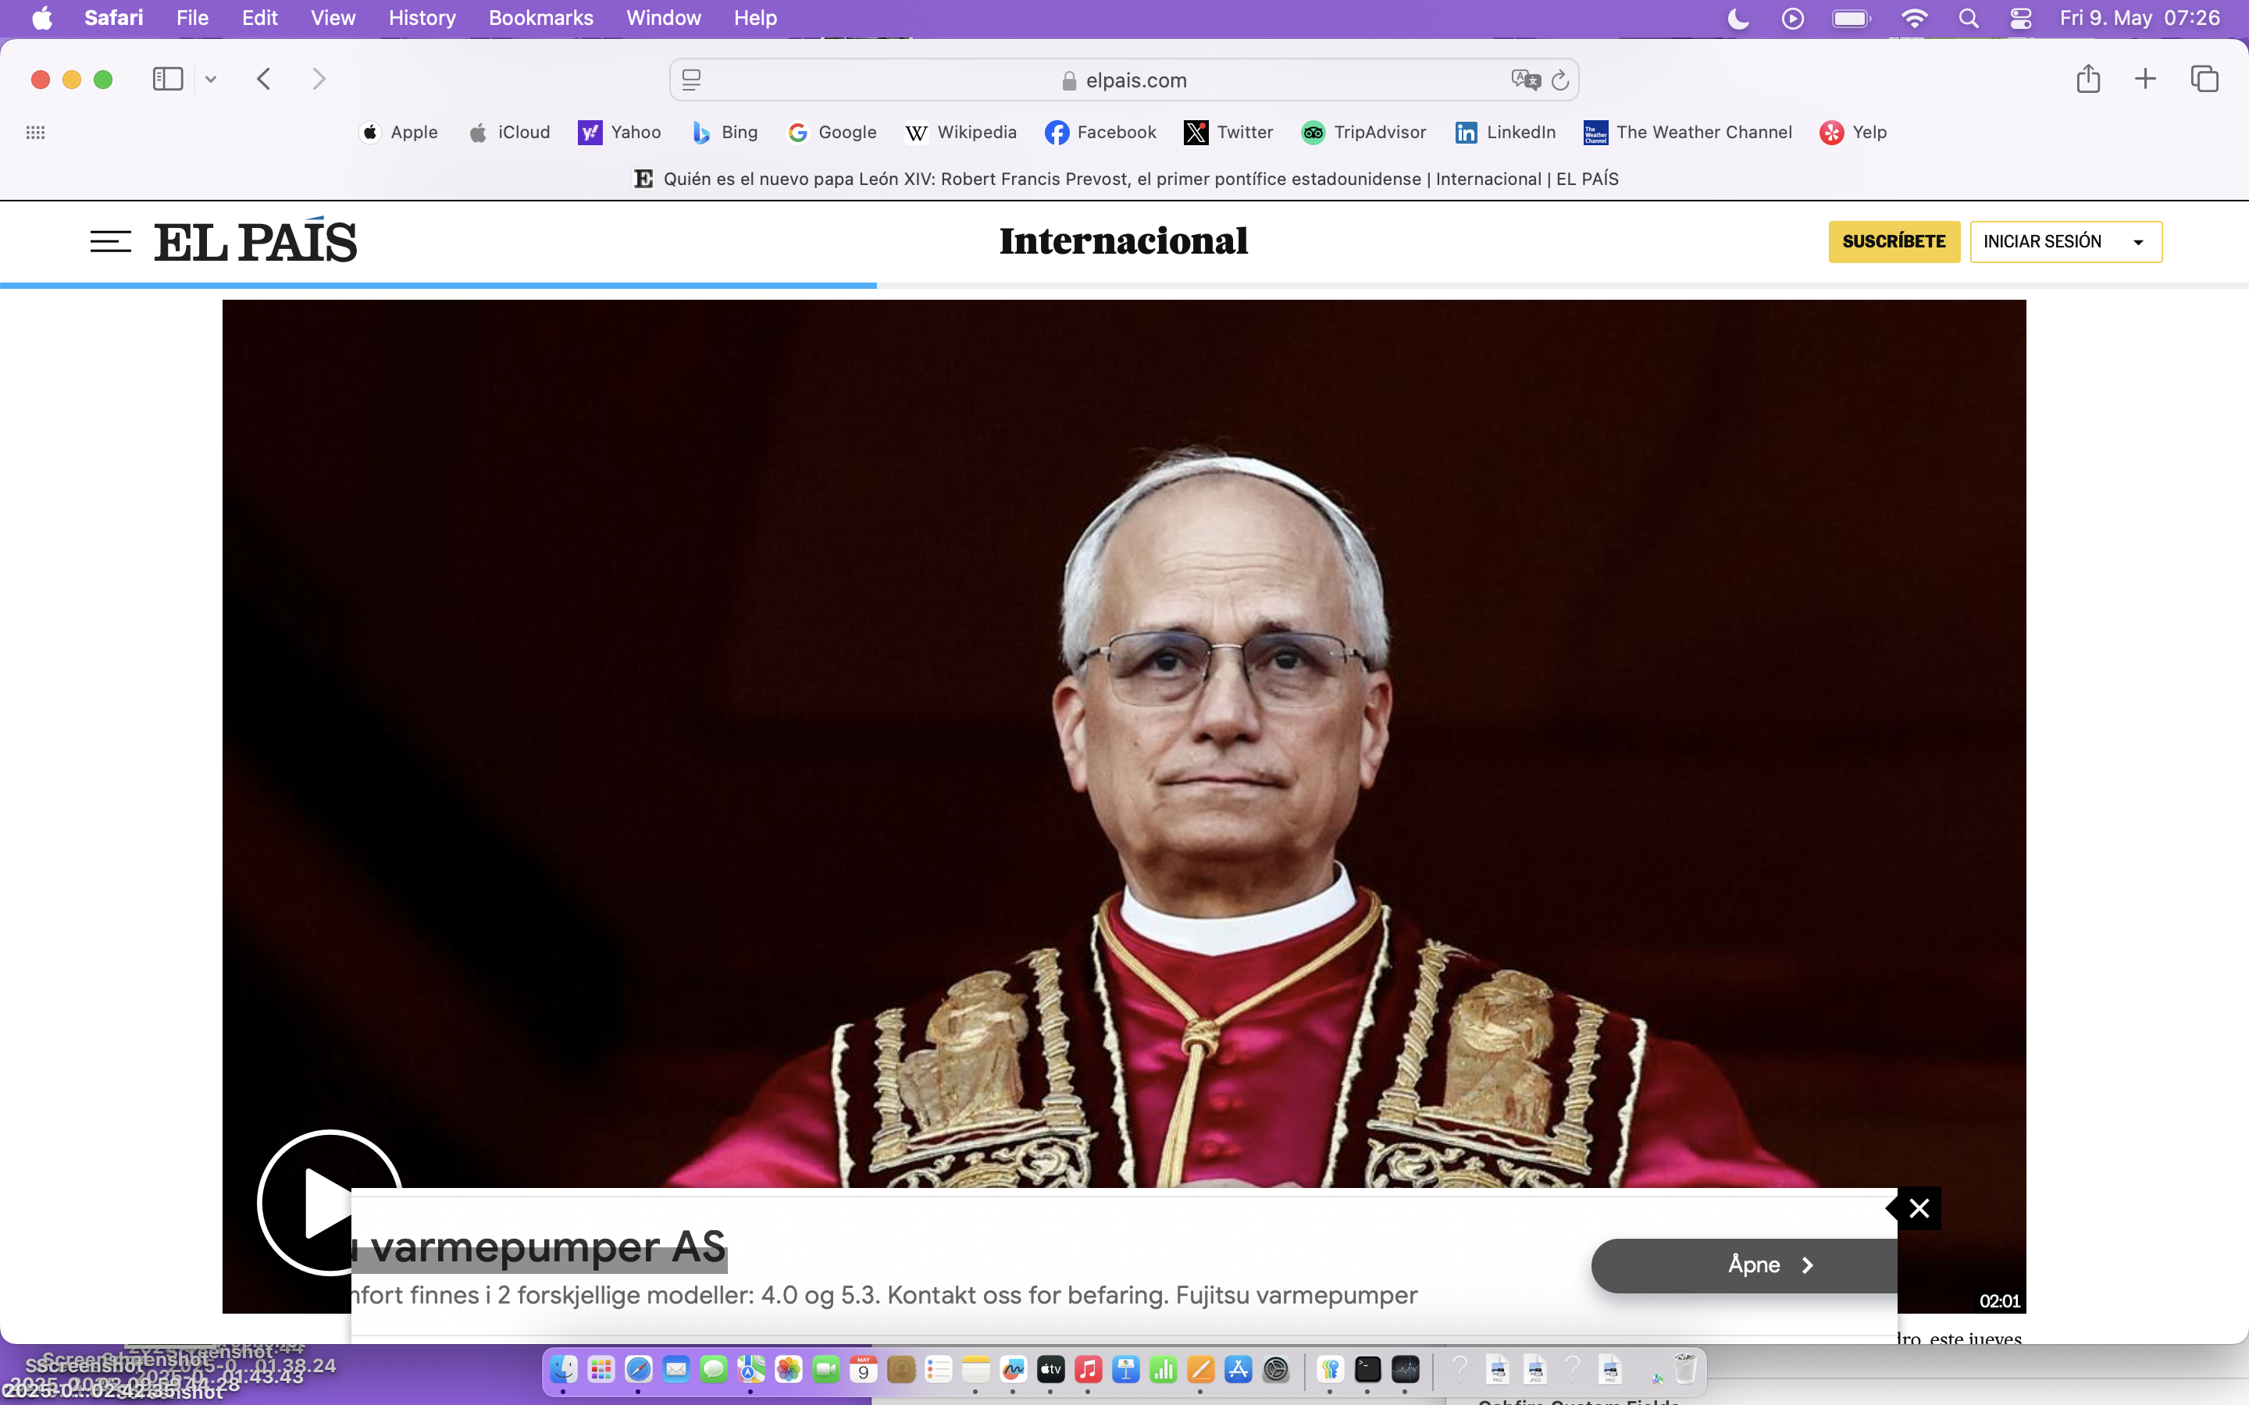Go forward to the next page
This screenshot has width=2249, height=1405.
tap(319, 79)
